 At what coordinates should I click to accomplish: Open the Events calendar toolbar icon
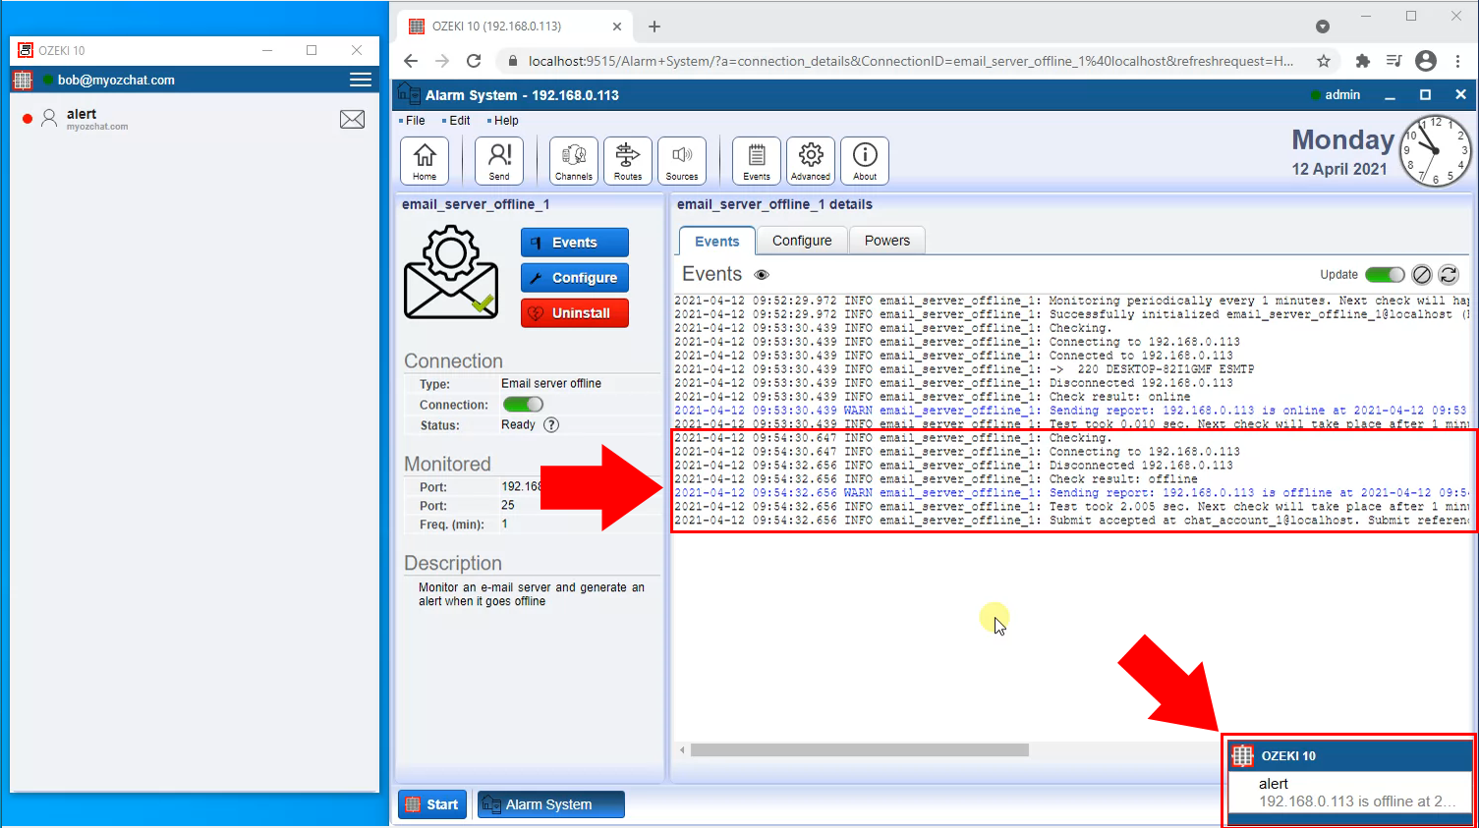755,160
